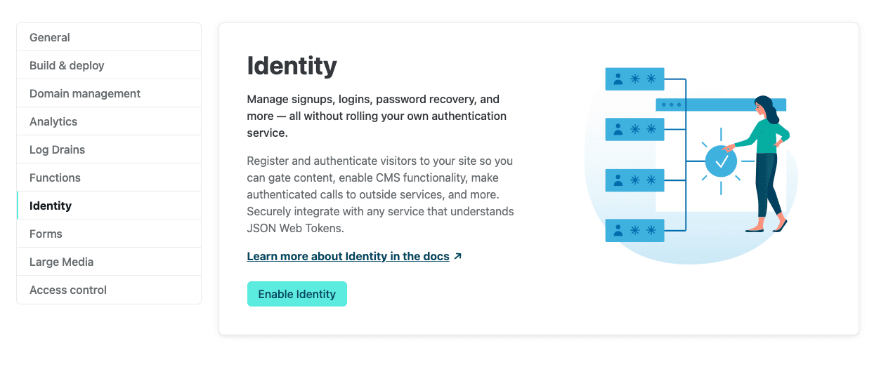Go to Large Media settings
The width and height of the screenshot is (874, 390).
tap(109, 262)
